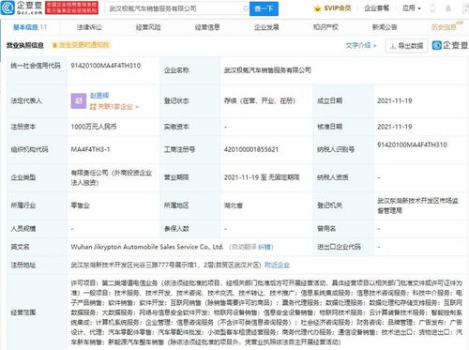Switch to the 经营风险 tab

pyautogui.click(x=148, y=27)
